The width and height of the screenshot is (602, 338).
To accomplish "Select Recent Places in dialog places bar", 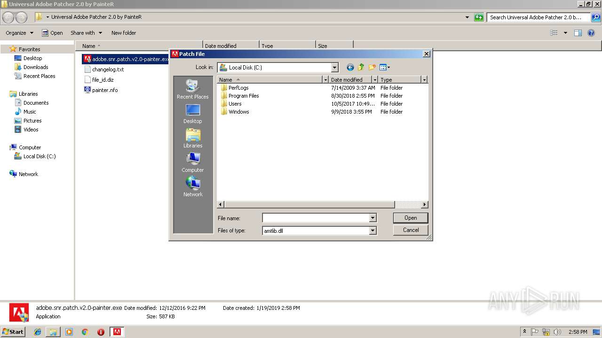I will click(193, 89).
